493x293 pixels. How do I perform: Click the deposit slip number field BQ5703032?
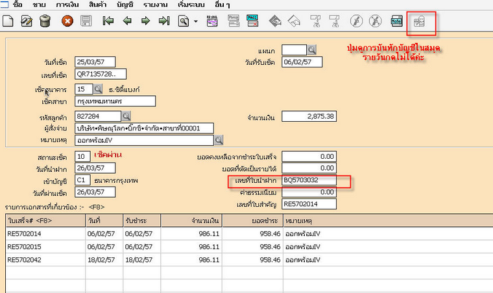tap(309, 180)
